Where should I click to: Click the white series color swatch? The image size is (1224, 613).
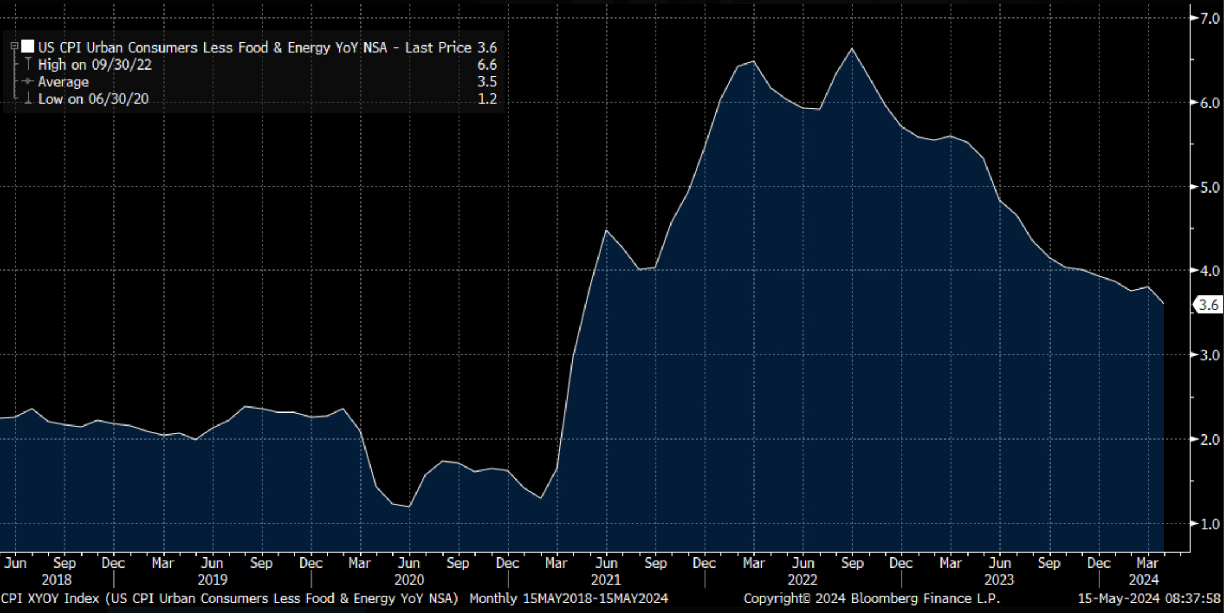[28, 47]
